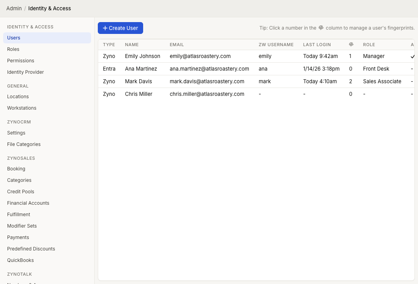Image resolution: width=418 pixels, height=284 pixels.
Task: Click the 'Today 9:42am' last login cell
Action: (x=321, y=56)
